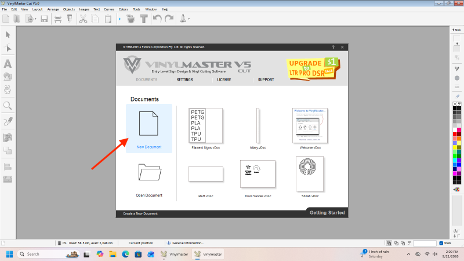This screenshot has height=261, width=464.
Task: Click the help question mark in dialog
Action: (333, 47)
